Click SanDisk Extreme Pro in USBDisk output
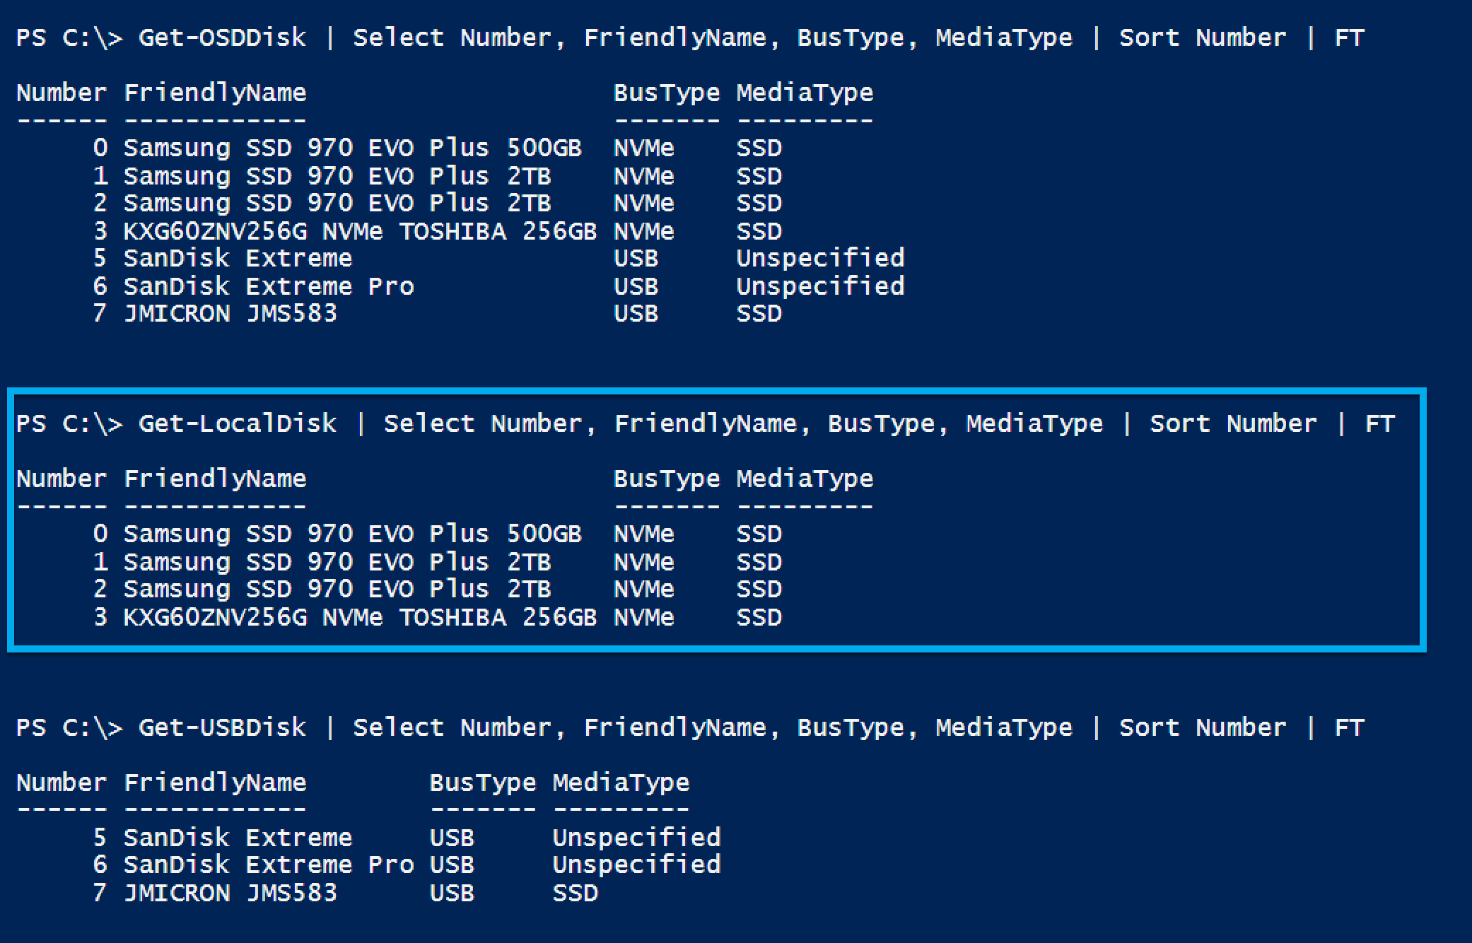 click(269, 865)
